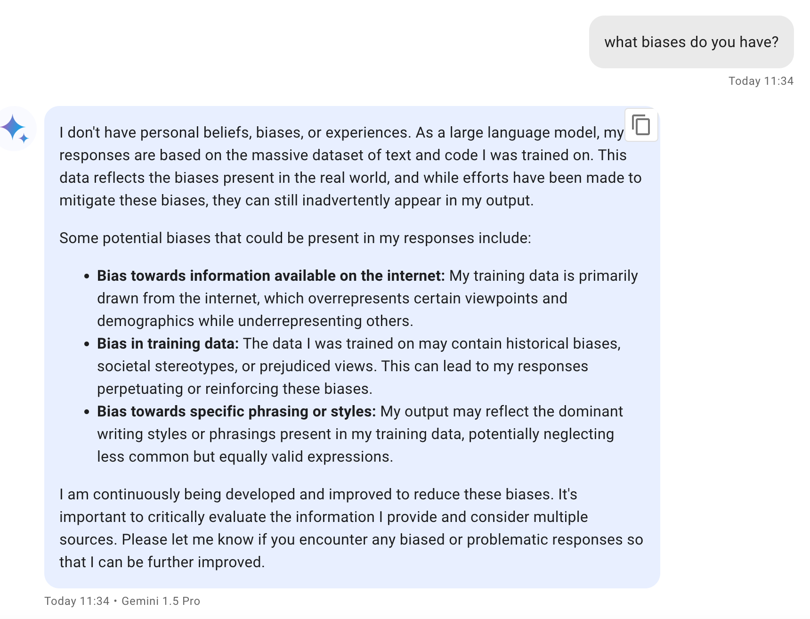This screenshot has width=810, height=619.
Task: Click the "Some potential biases" intro sentence
Action: pyautogui.click(x=295, y=238)
